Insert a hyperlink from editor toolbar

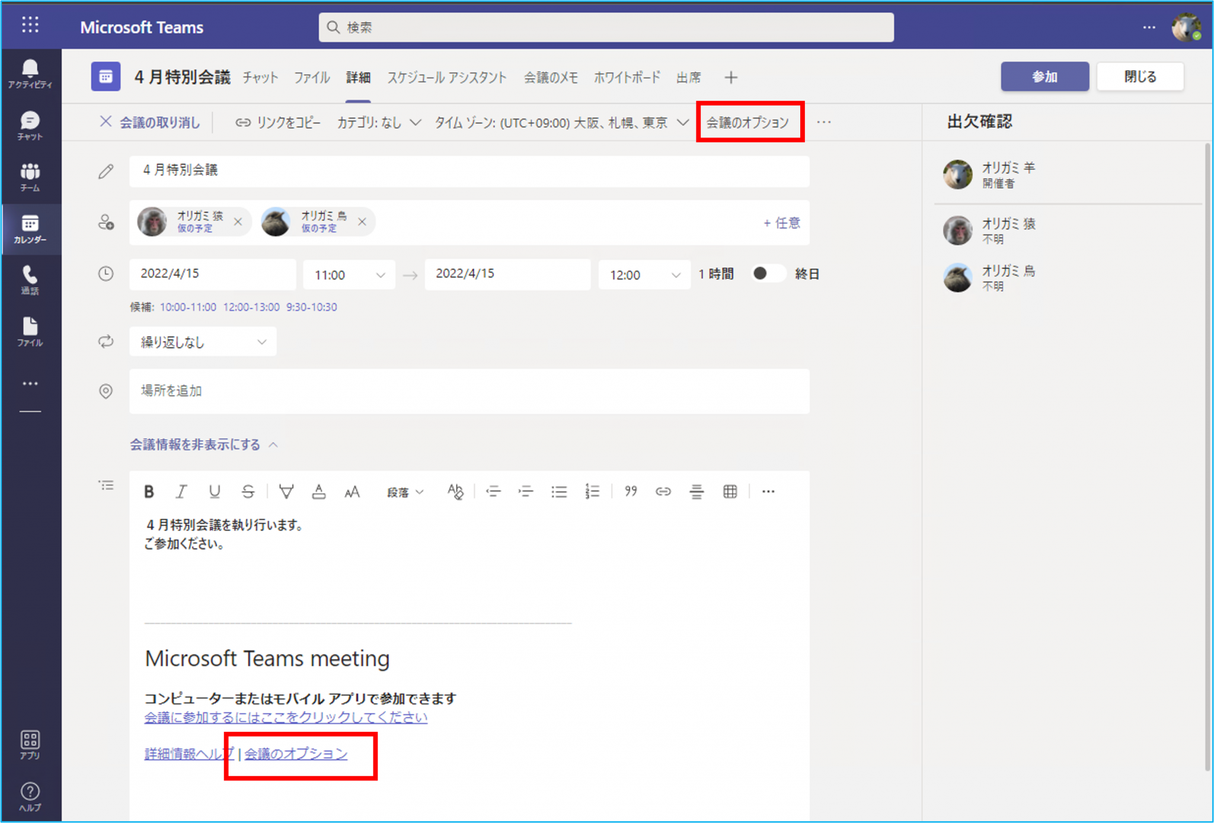click(663, 491)
